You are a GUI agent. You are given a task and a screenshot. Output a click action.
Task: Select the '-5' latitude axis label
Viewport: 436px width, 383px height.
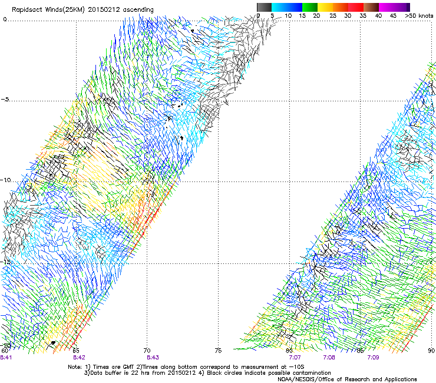[5, 100]
